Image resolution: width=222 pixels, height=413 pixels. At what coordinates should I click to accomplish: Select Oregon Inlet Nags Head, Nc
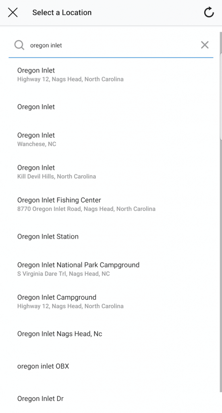click(110, 334)
